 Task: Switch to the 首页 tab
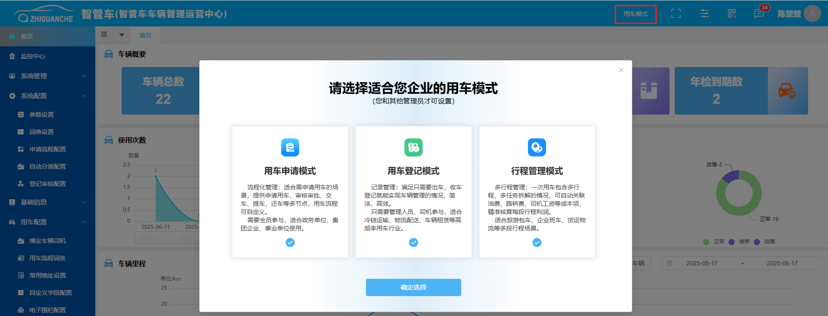point(146,35)
